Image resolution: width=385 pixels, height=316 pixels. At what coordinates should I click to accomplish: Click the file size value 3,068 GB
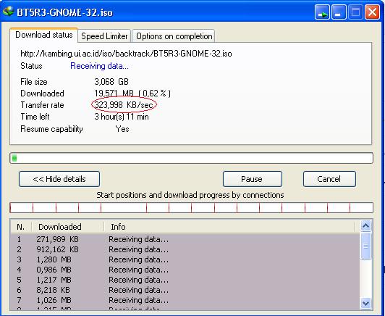click(111, 82)
